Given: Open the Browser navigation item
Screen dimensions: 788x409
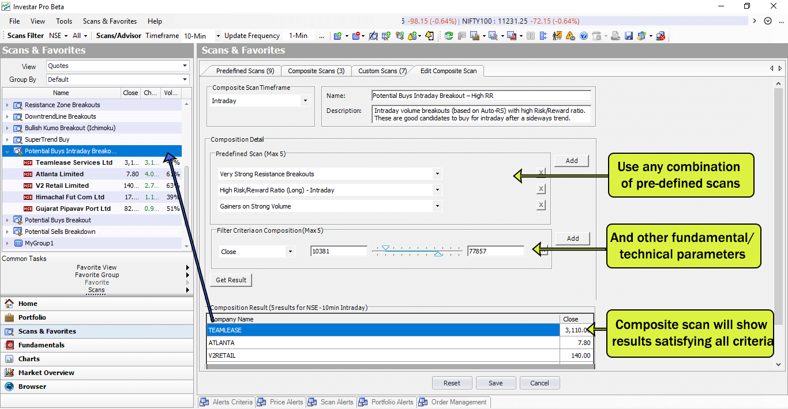Looking at the screenshot, I should (x=32, y=387).
